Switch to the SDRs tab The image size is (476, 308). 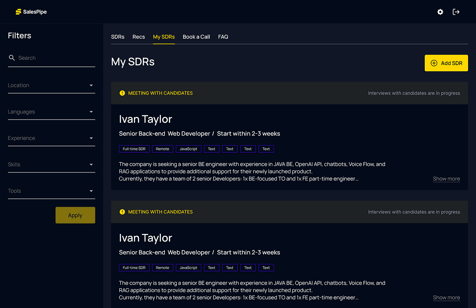(118, 37)
